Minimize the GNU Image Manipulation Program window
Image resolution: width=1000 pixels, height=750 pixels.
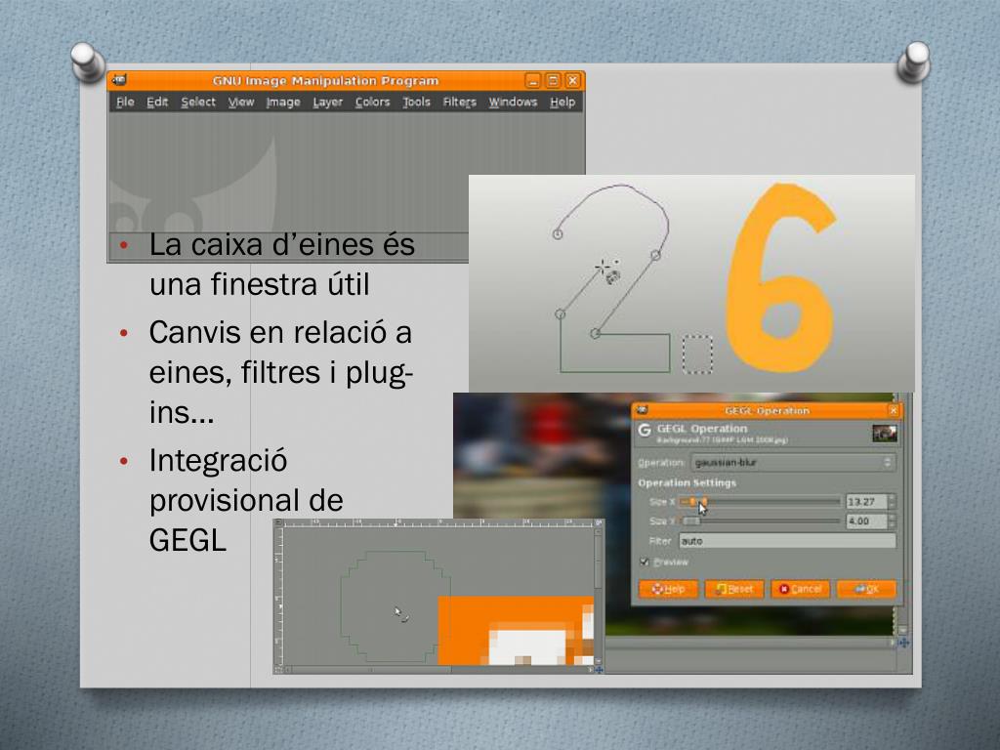point(533,80)
